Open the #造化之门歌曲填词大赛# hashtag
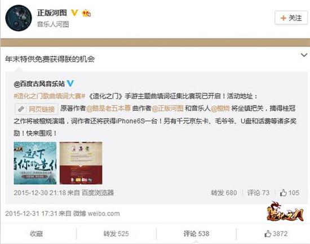Image resolution: width=310 pixels, height=244 pixels. pyautogui.click(x=50, y=96)
